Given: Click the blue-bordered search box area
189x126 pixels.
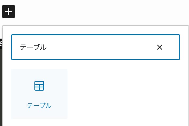Looking at the screenshot, I should click(96, 47).
